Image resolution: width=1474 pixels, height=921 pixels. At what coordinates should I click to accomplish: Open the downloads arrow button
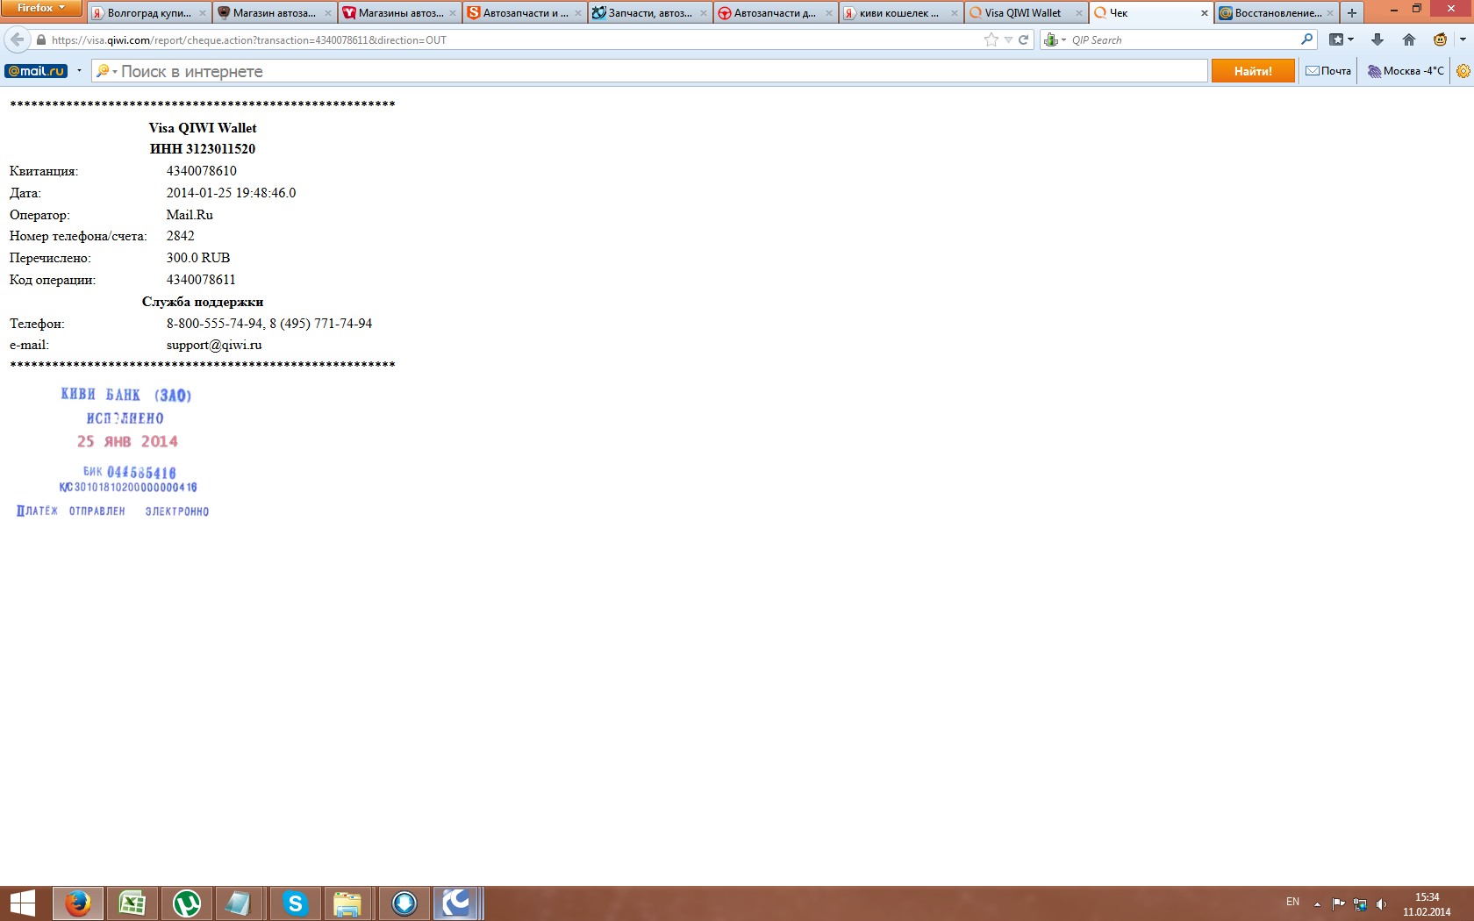(1377, 39)
